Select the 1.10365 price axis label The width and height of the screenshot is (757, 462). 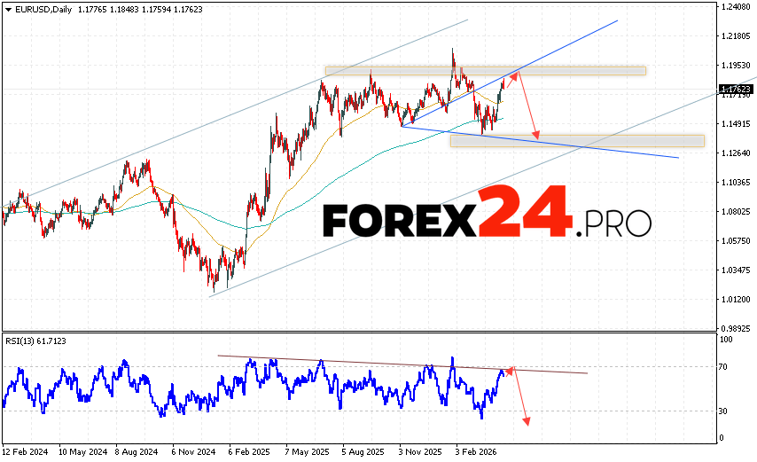(736, 183)
